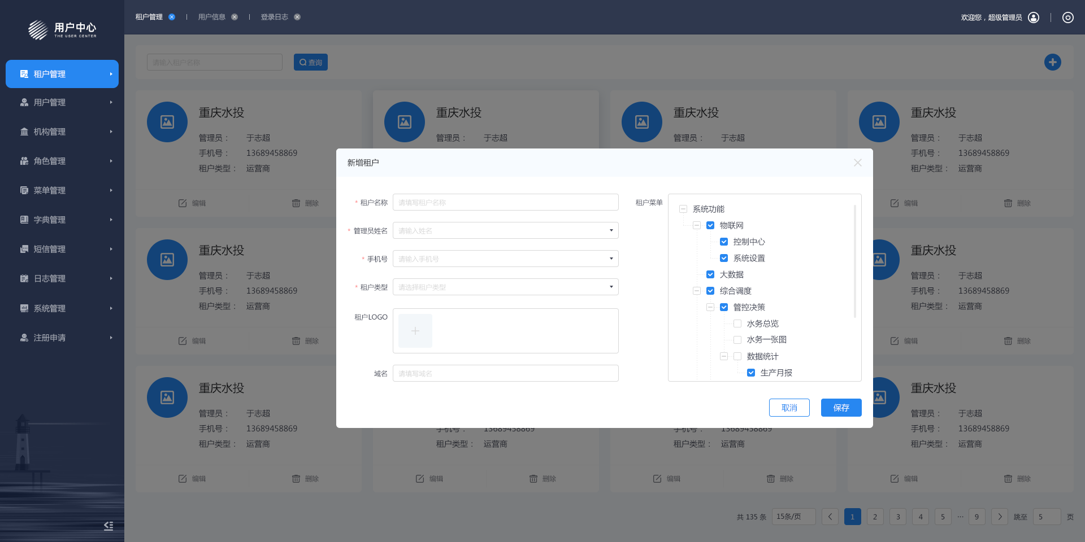The image size is (1085, 542).
Task: Uncheck the 控制中心 checkbox
Action: click(x=724, y=242)
